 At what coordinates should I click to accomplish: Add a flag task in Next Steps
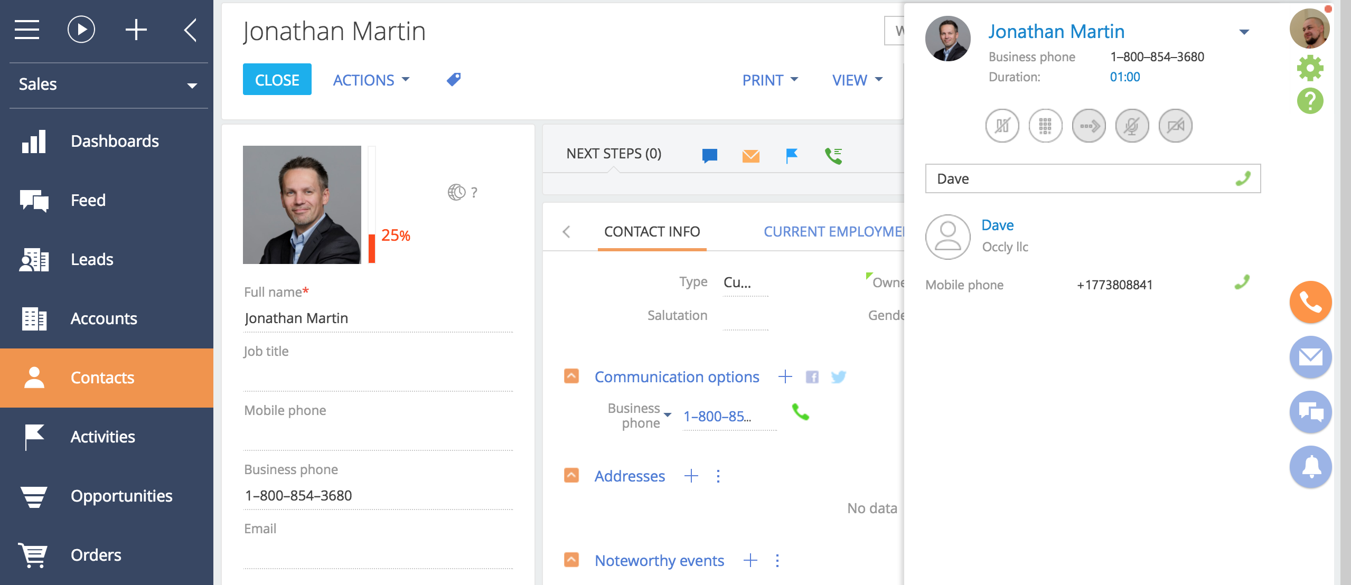point(791,155)
